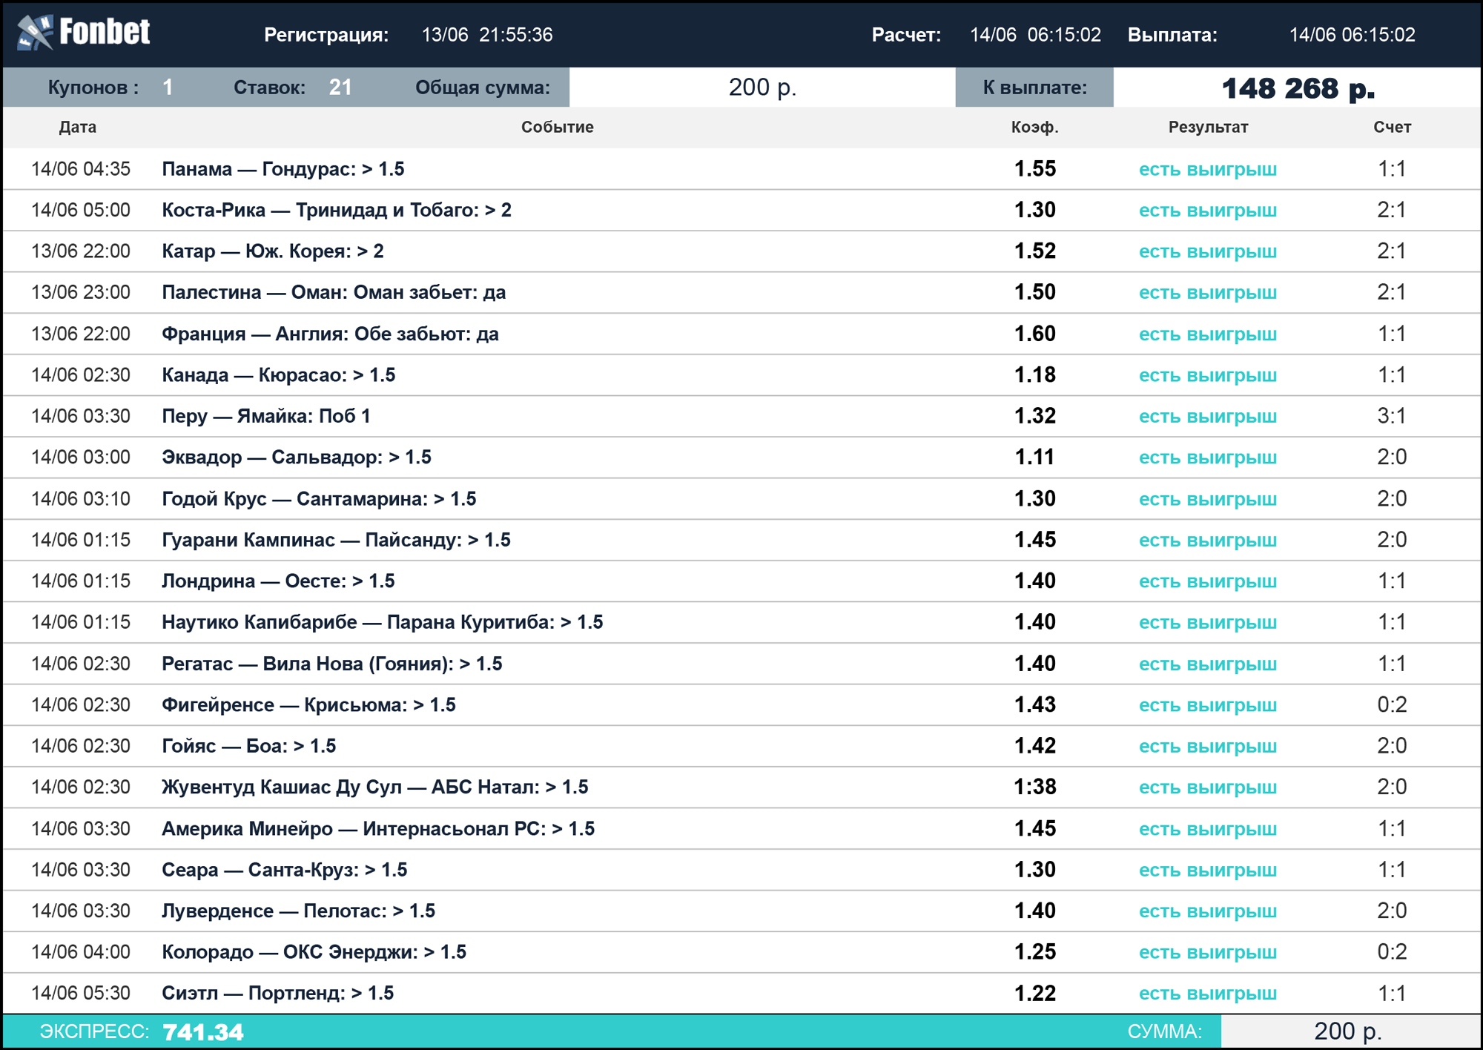The image size is (1483, 1050).
Task: Select the Регатас — Вила Нова event
Action: click(331, 664)
